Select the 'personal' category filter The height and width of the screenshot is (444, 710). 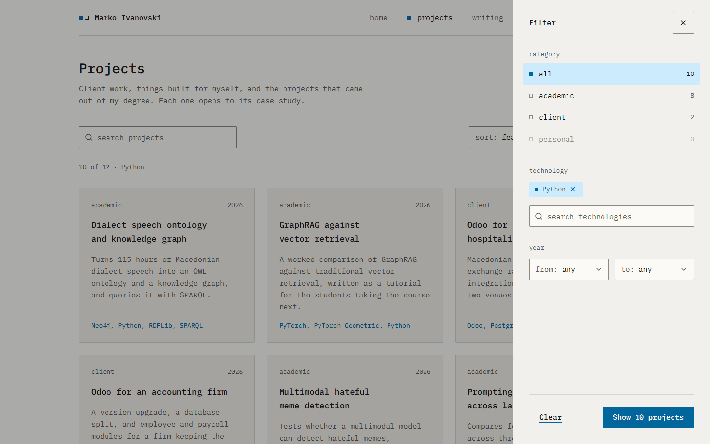tap(611, 139)
